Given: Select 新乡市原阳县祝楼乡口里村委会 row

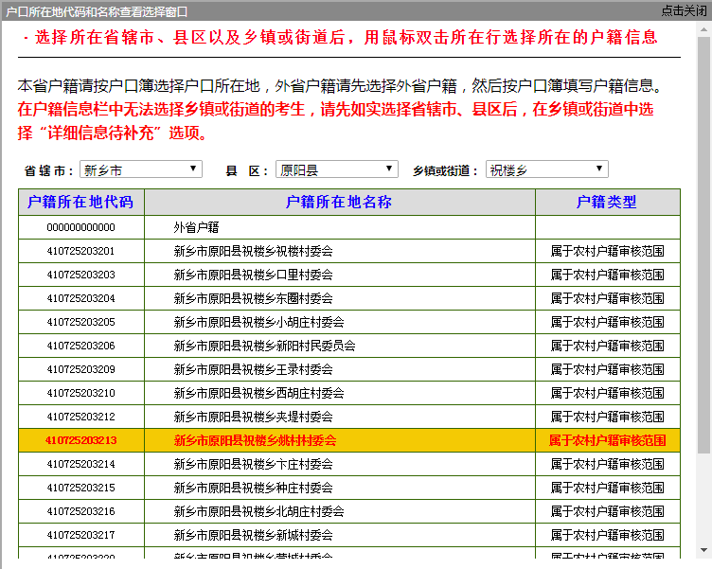Looking at the screenshot, I should [340, 275].
